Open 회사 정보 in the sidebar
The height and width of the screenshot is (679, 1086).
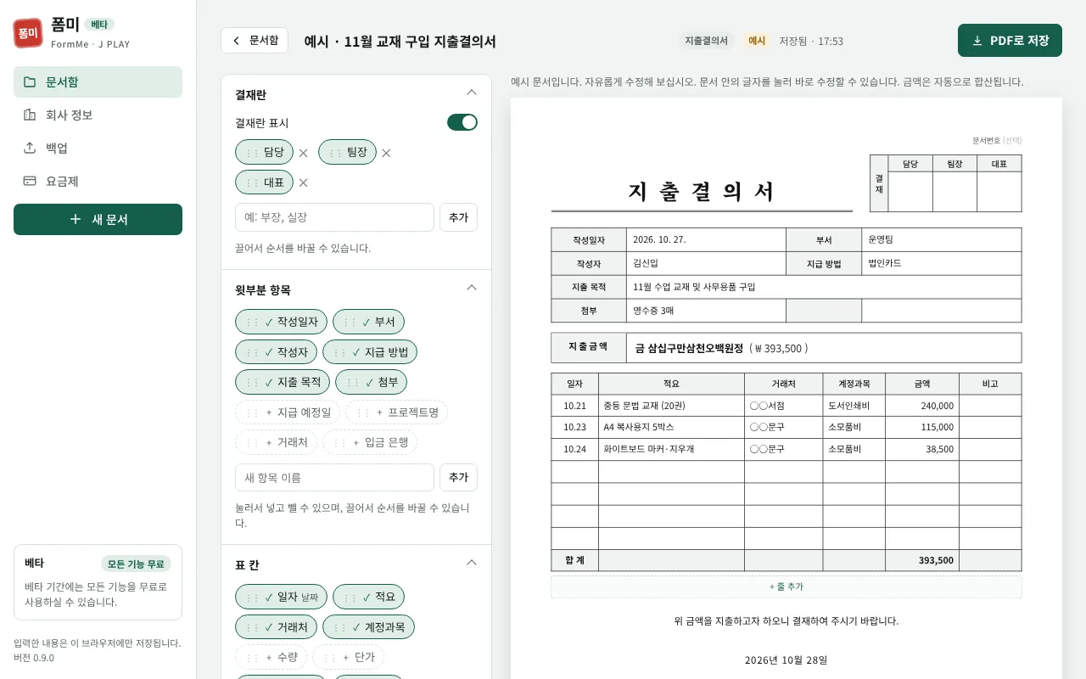[98, 115]
